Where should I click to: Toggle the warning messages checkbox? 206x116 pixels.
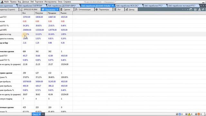[186, 114]
